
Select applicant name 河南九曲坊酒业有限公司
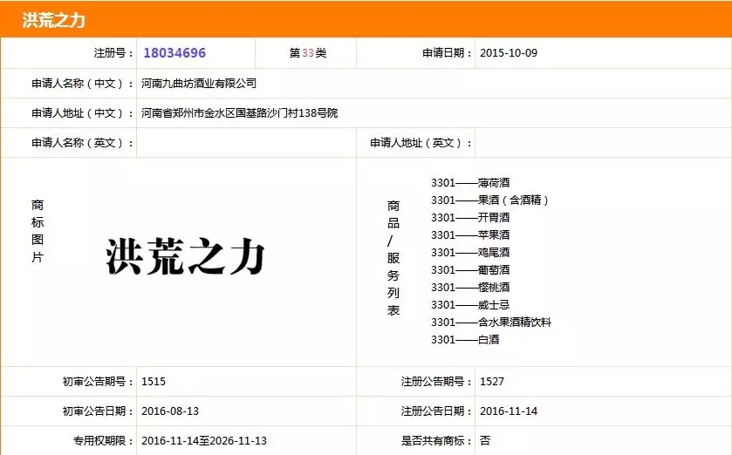[199, 84]
